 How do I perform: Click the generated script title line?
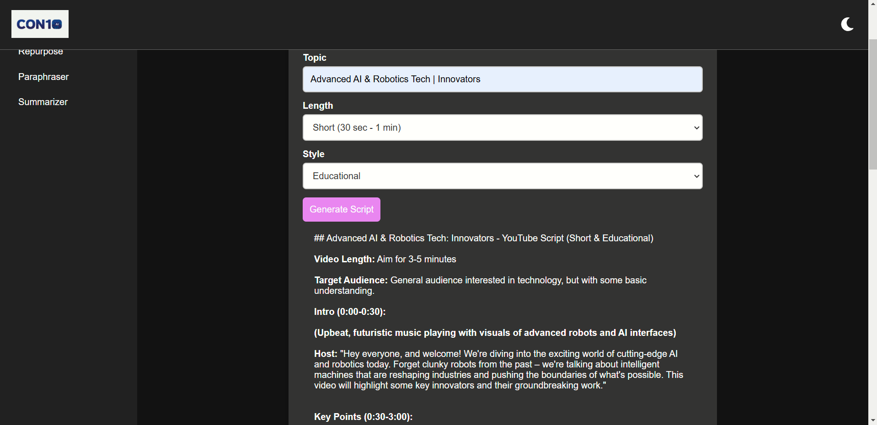tap(483, 238)
